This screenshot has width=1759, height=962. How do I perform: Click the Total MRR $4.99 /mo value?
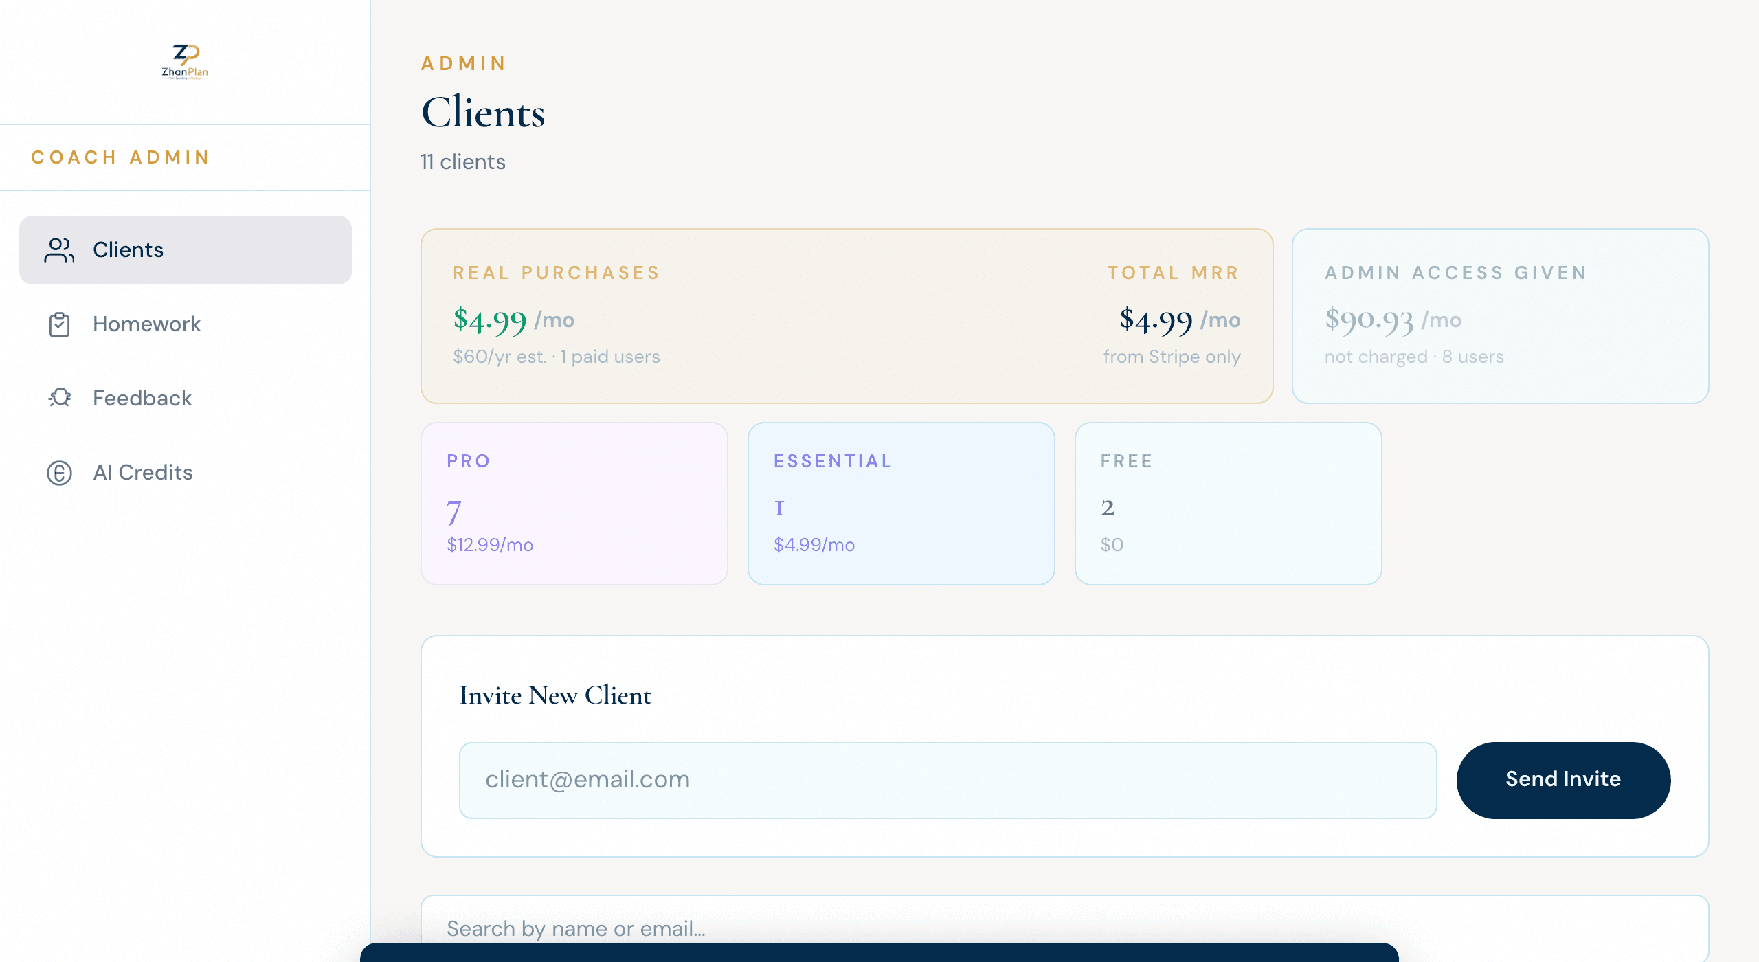point(1180,320)
